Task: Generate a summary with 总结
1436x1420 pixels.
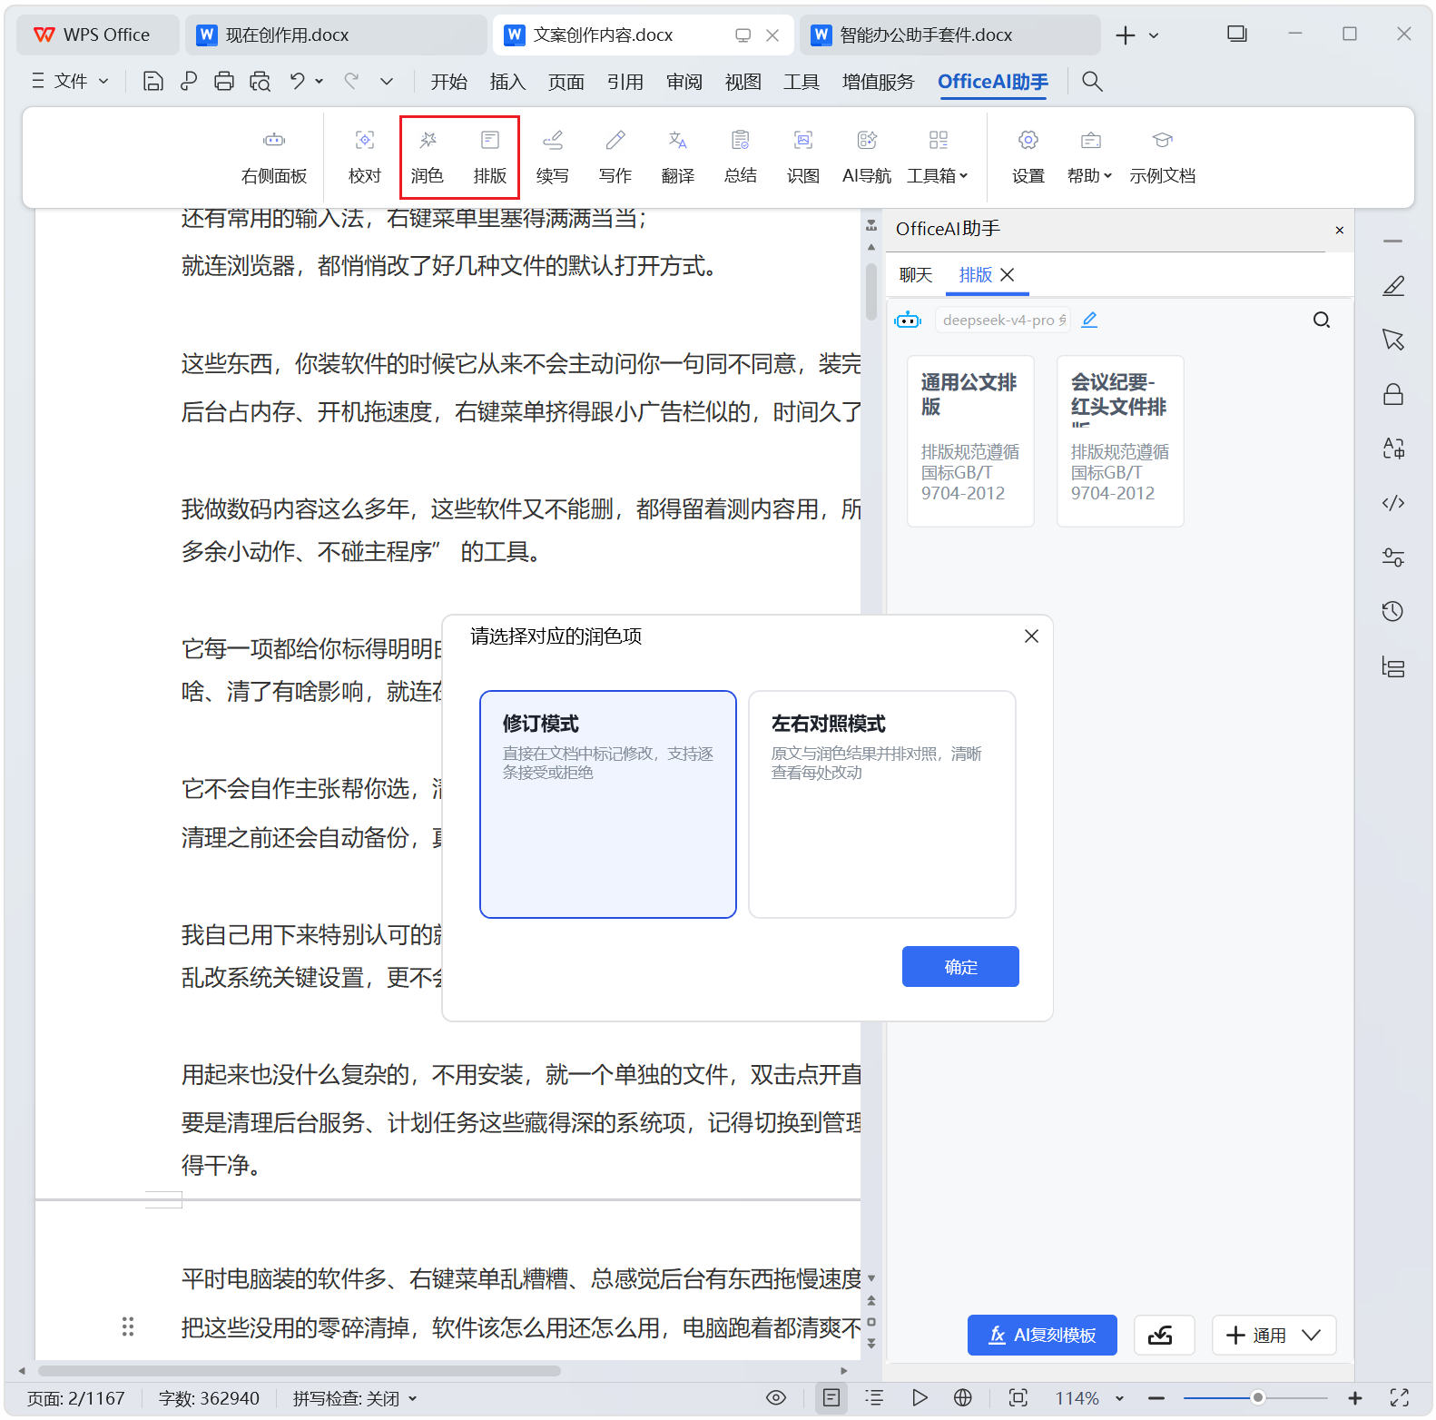Action: point(741,157)
